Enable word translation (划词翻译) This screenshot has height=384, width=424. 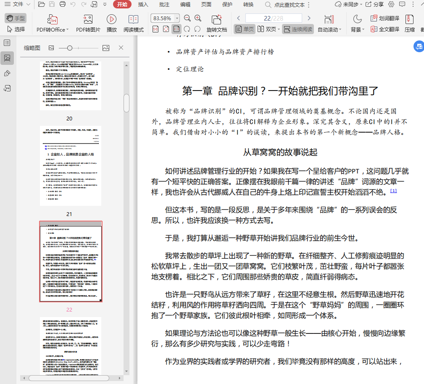(x=385, y=18)
